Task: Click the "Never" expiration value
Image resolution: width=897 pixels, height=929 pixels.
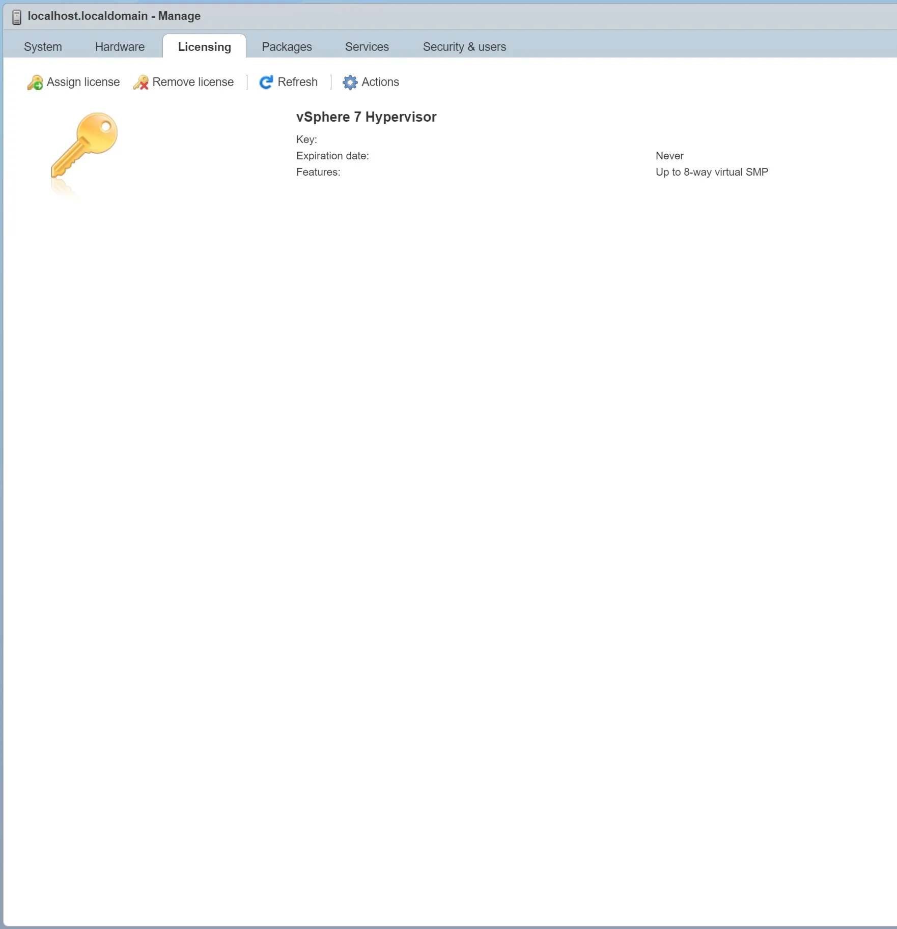Action: pos(669,156)
